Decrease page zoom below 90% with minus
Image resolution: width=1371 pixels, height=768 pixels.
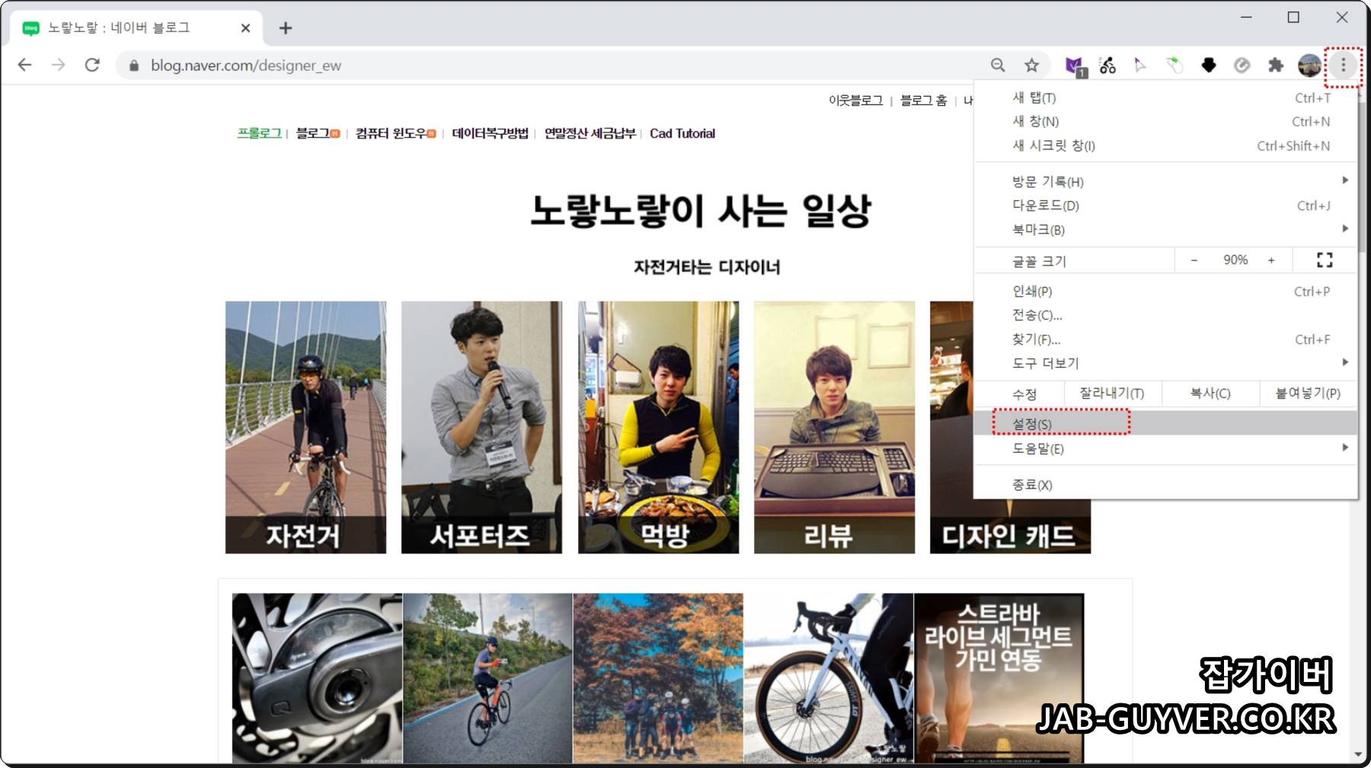[1194, 260]
